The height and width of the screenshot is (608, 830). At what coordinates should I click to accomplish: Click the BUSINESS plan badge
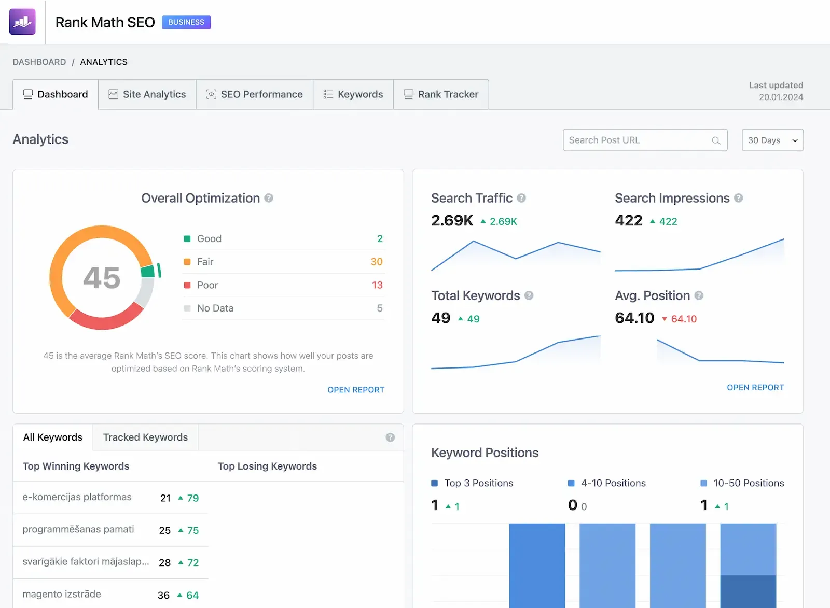[186, 22]
